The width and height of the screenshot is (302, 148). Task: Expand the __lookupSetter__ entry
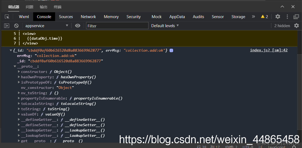(19, 135)
